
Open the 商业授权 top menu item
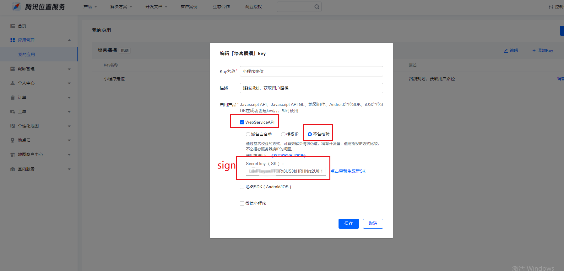(x=253, y=7)
